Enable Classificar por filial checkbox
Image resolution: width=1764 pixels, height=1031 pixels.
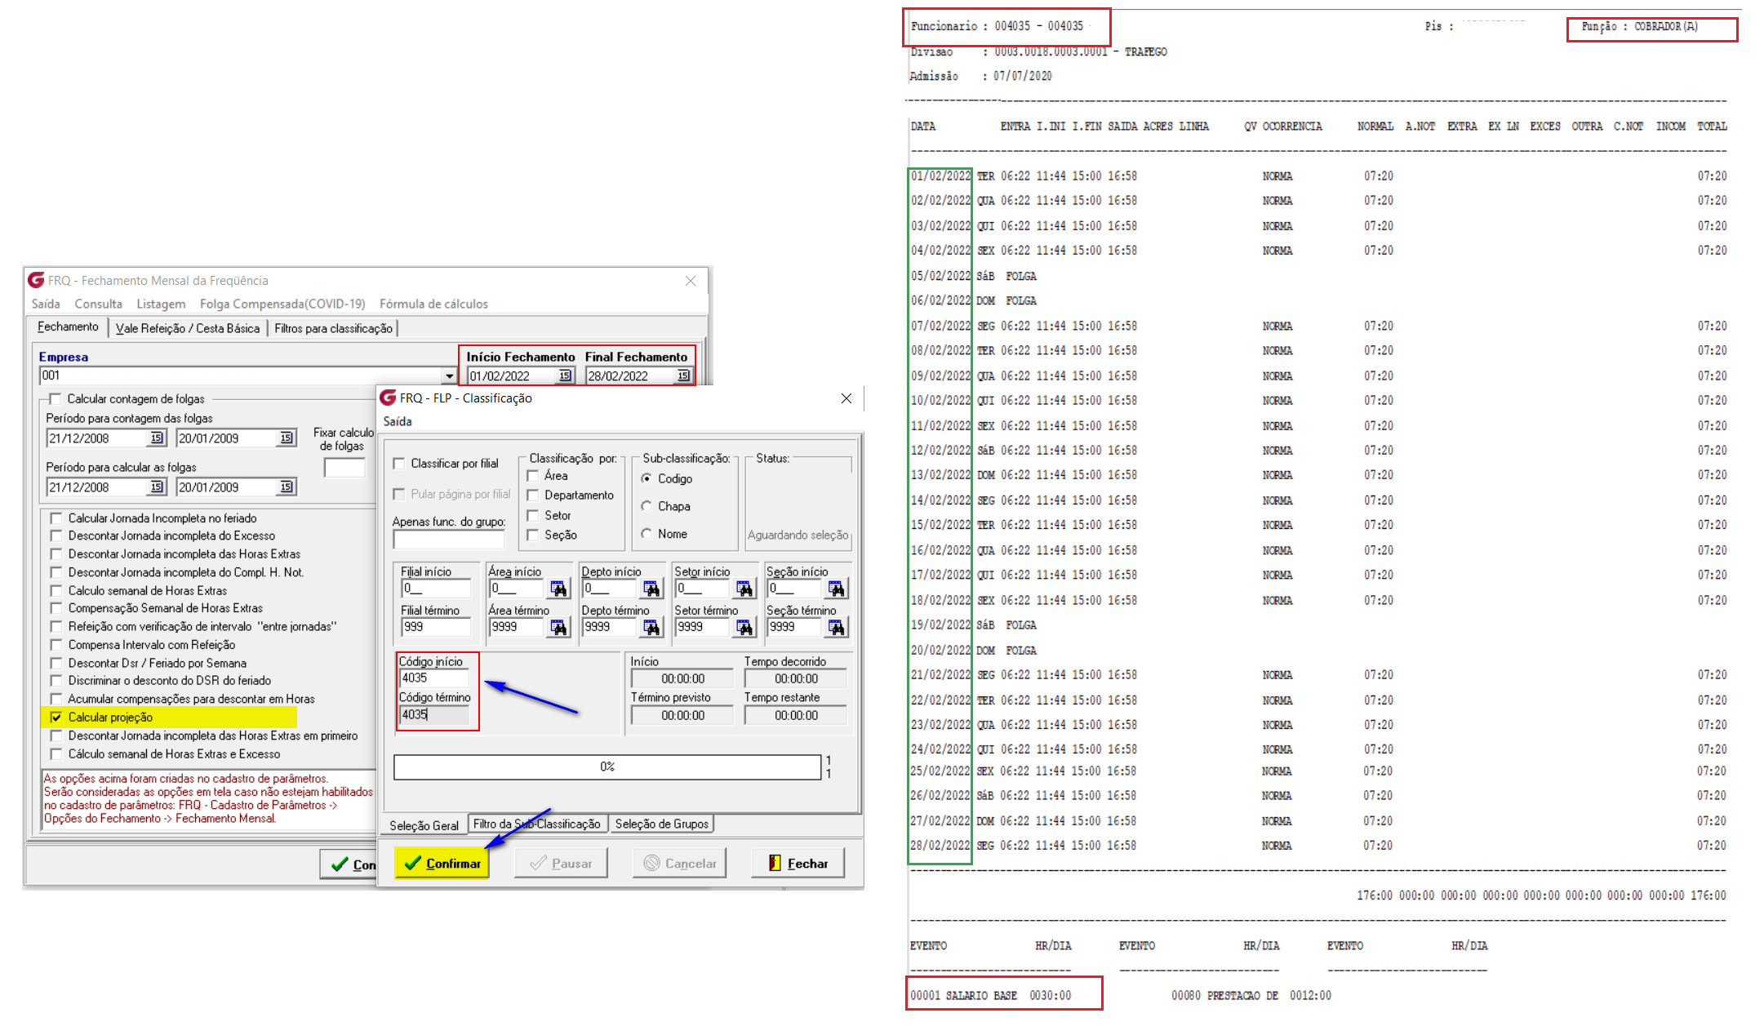click(400, 464)
